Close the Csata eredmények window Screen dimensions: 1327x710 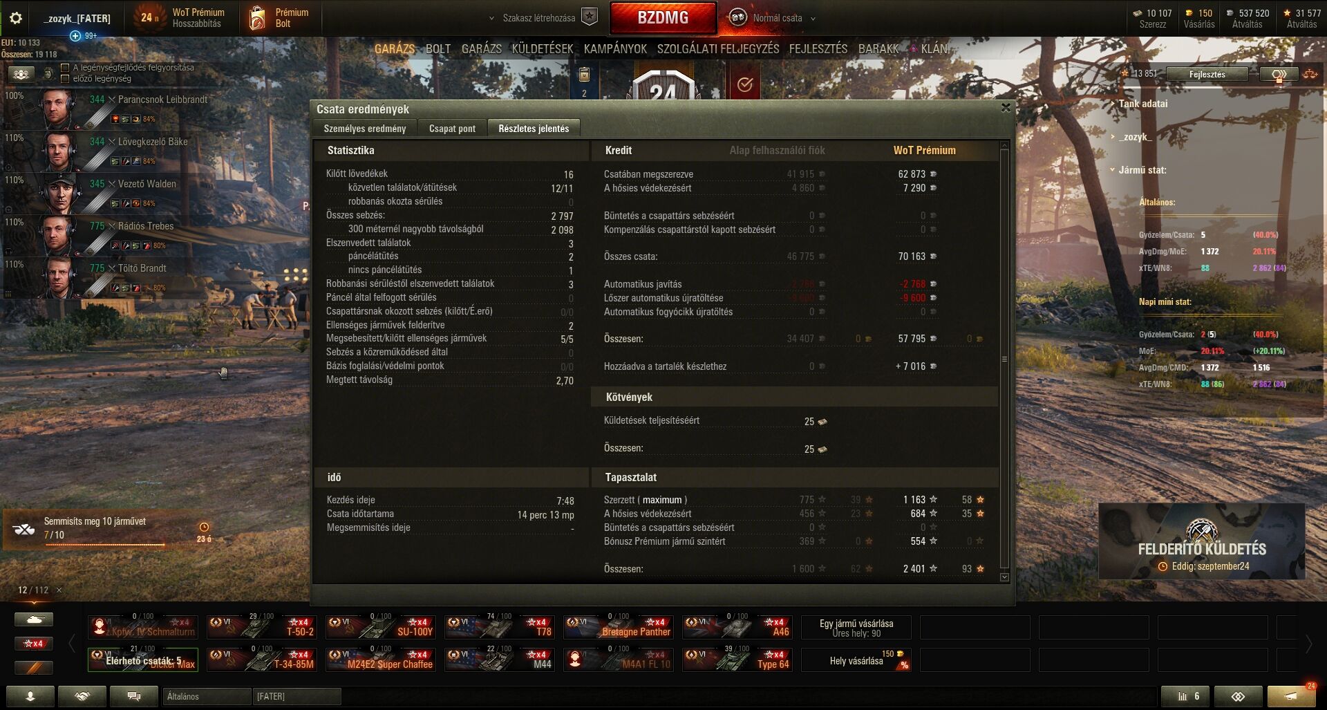1006,108
